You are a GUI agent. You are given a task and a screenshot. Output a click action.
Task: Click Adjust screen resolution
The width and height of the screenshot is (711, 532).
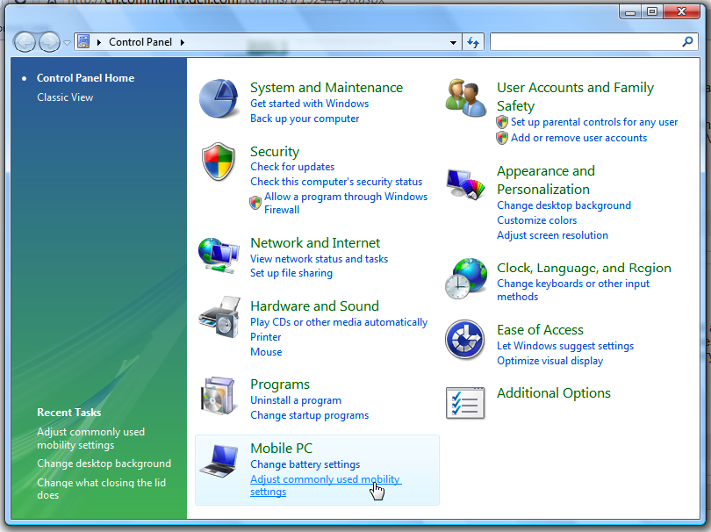pyautogui.click(x=552, y=235)
